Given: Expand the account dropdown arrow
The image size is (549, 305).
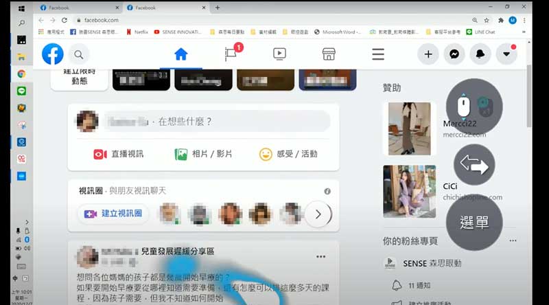Looking at the screenshot, I should tap(506, 54).
